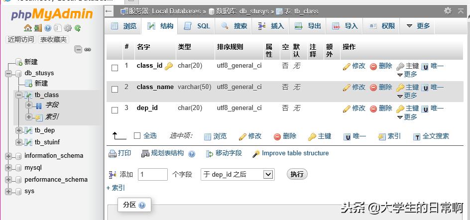Open the 于 dep_id 之后 position dropdown
Screen dimensions: 470x220
(x=237, y=174)
